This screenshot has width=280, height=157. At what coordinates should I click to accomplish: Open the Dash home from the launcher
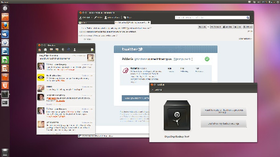pos(5,8)
